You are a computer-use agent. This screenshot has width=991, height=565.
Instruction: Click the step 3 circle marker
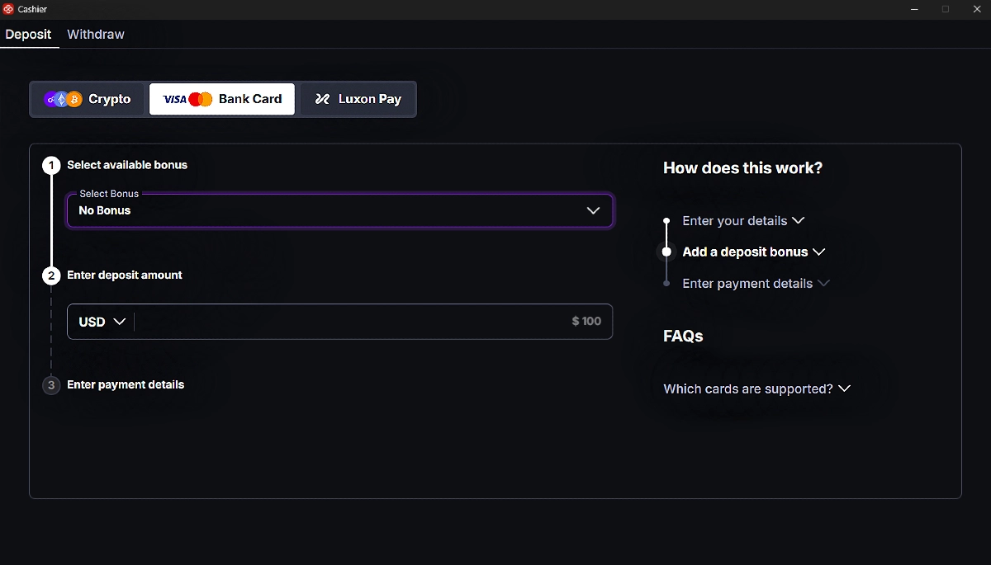coord(51,385)
